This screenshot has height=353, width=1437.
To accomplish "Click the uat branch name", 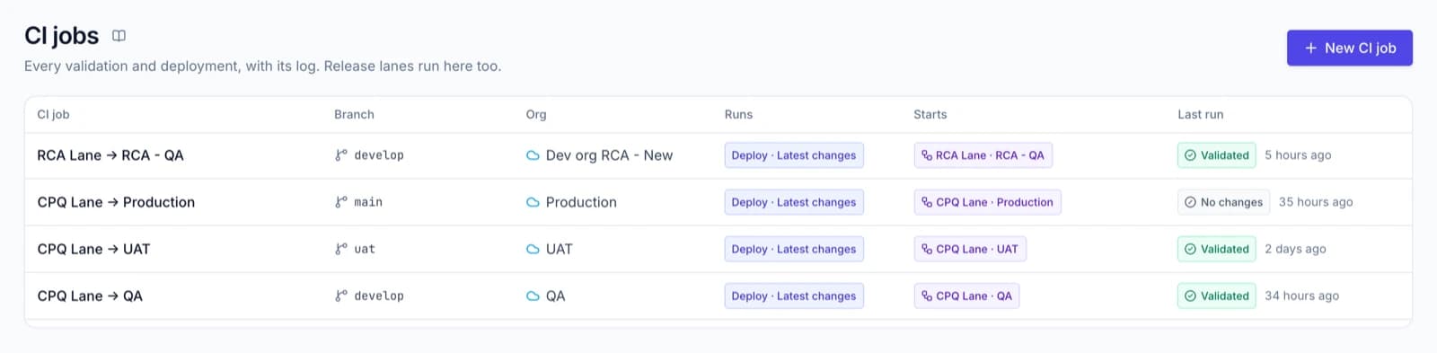I will [x=365, y=249].
